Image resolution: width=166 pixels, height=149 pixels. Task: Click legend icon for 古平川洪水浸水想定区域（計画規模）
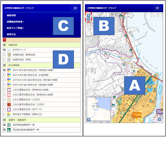pos(9,75)
